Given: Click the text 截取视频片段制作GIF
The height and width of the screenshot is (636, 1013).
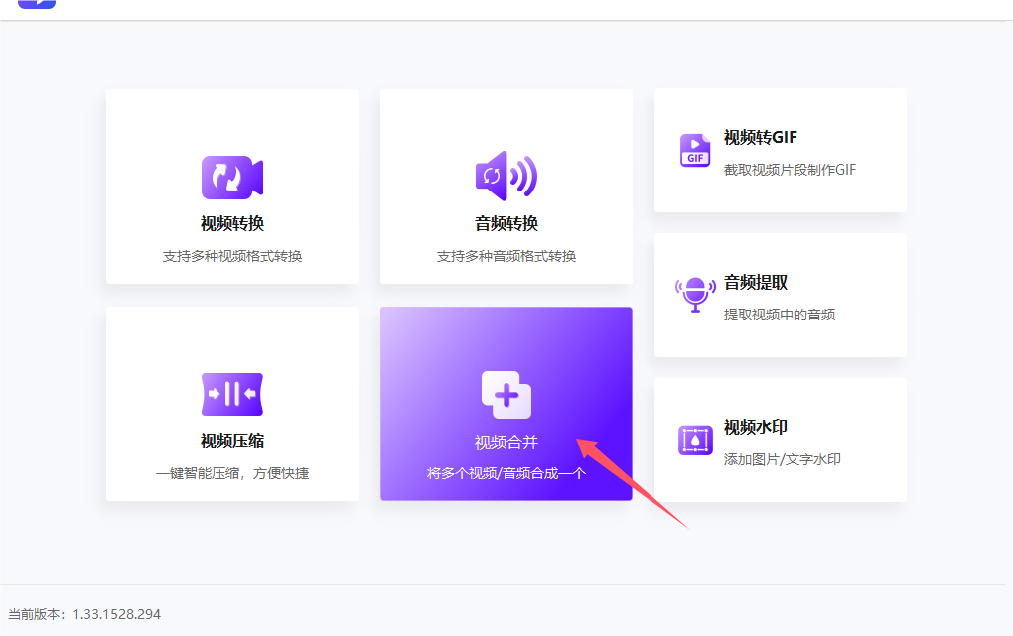Looking at the screenshot, I should pyautogui.click(x=790, y=170).
